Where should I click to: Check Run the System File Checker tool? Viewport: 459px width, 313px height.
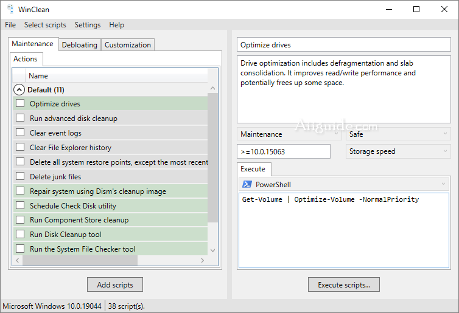tap(20, 249)
